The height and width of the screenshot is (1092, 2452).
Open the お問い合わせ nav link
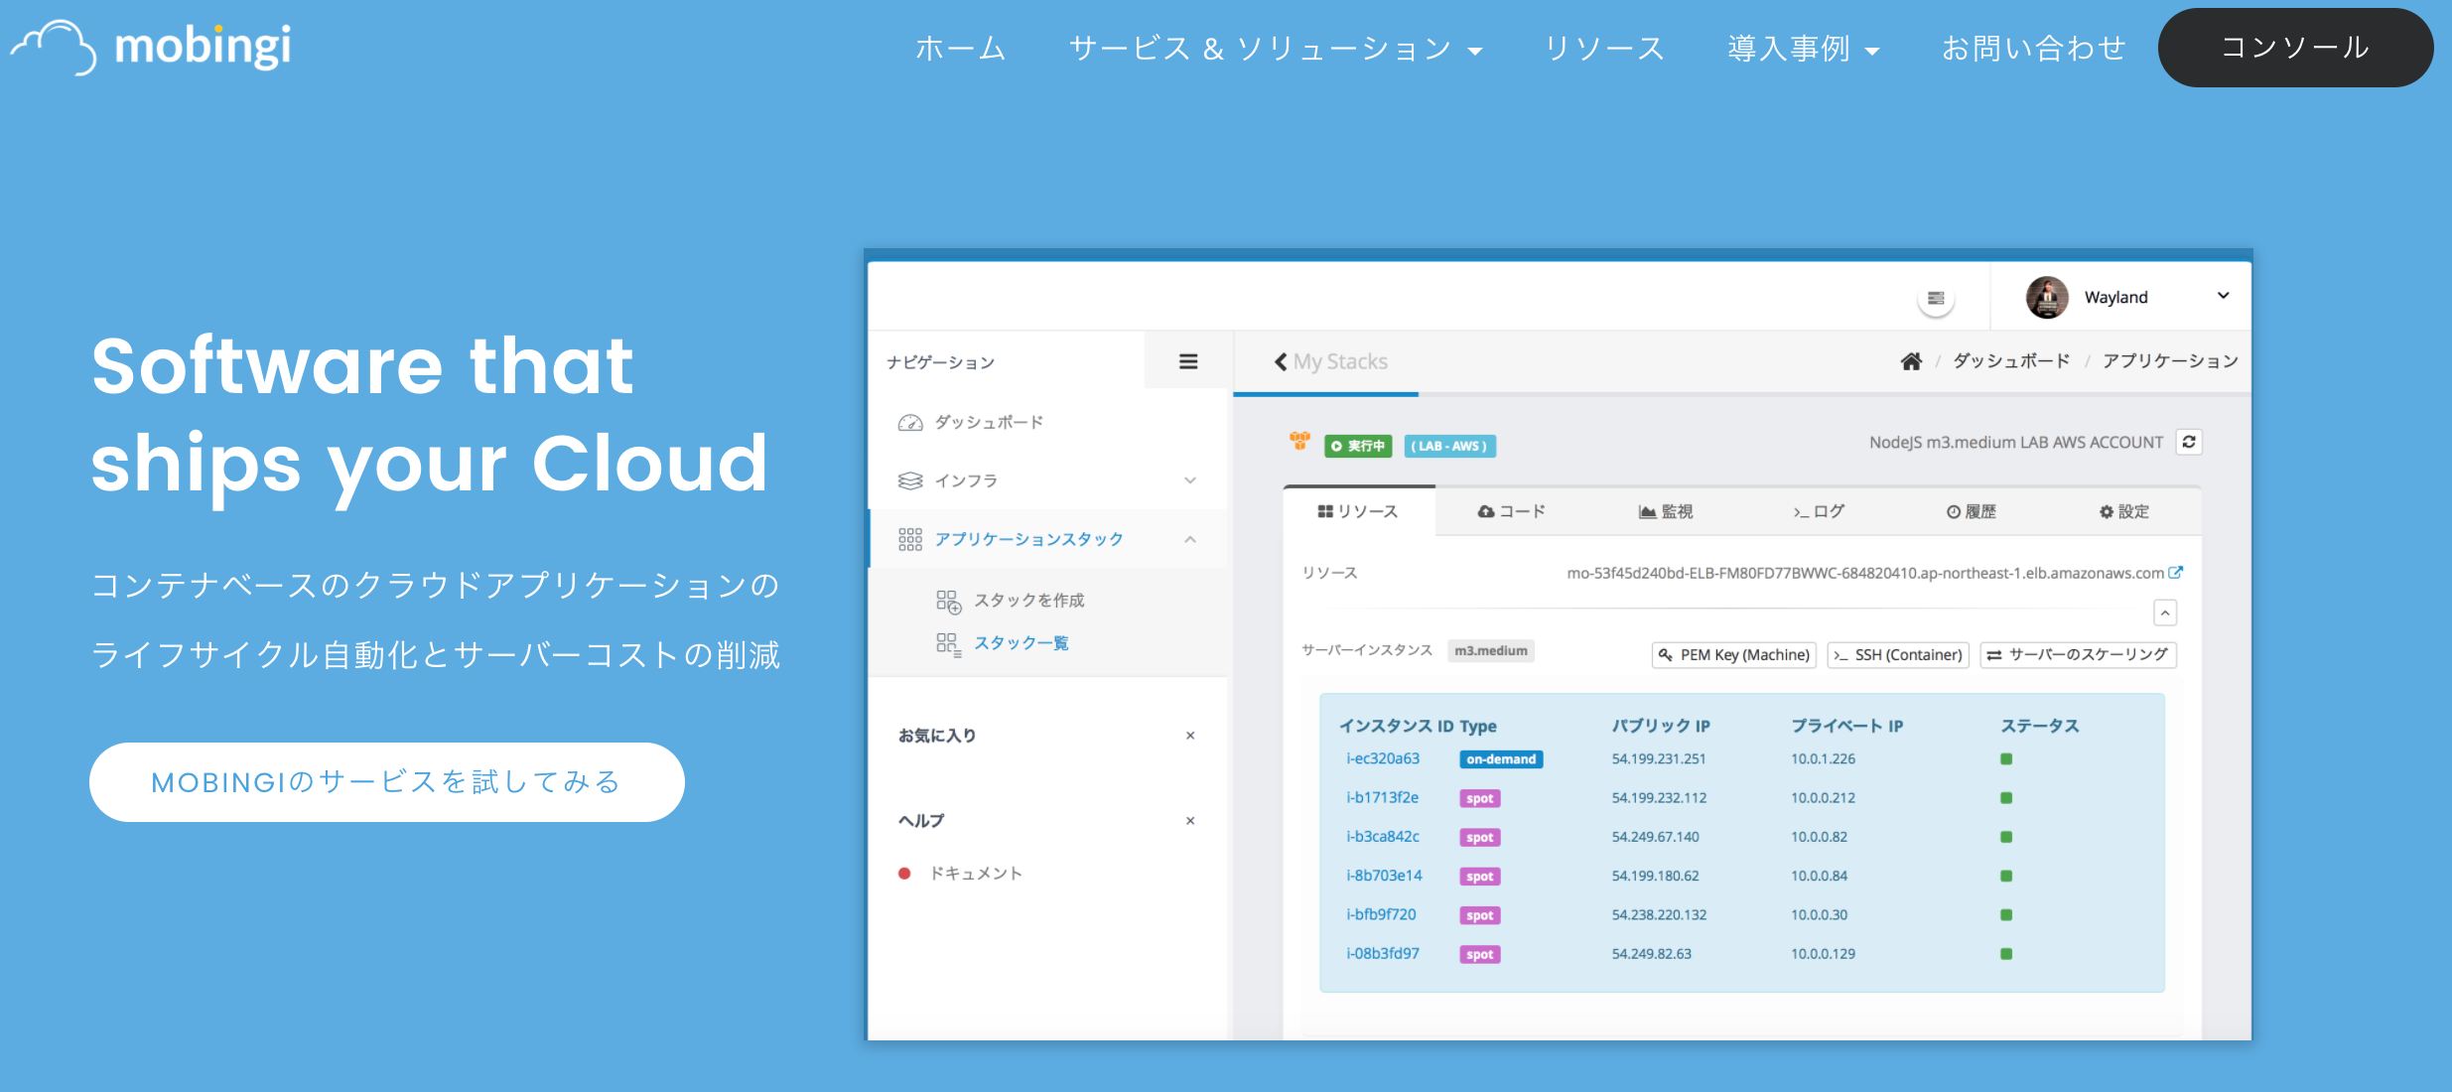pyautogui.click(x=2034, y=48)
